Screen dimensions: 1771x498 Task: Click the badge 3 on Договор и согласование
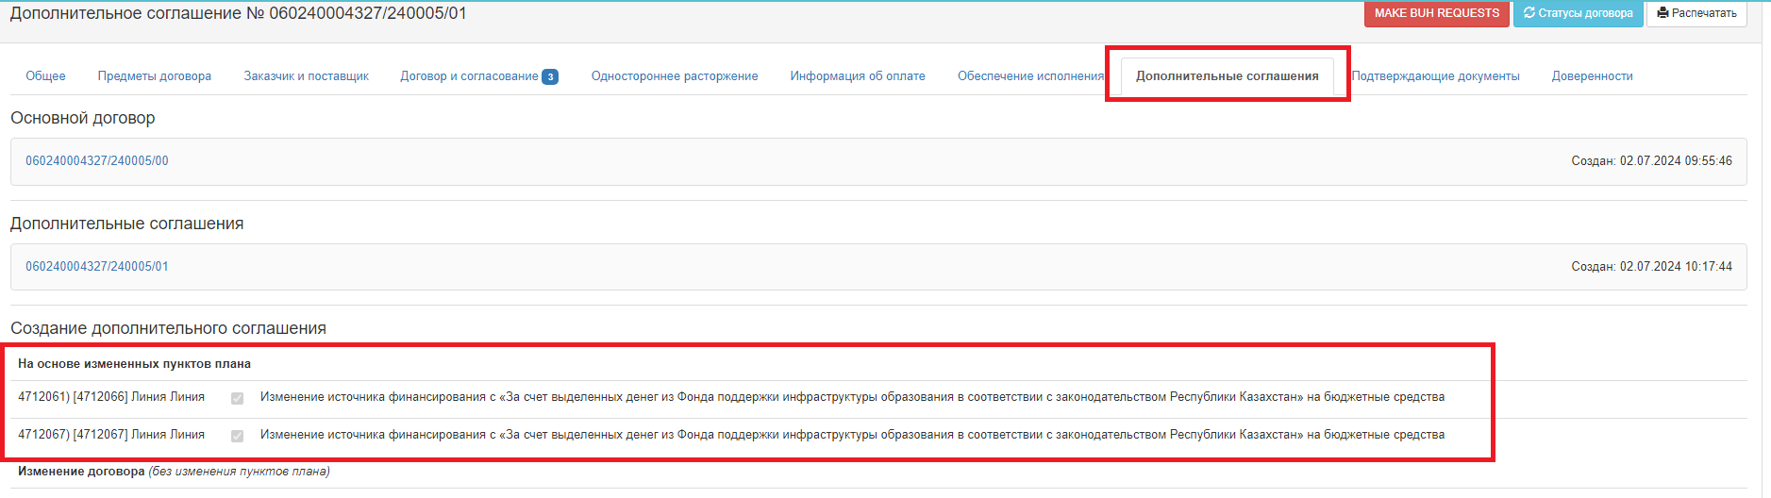pos(550,77)
